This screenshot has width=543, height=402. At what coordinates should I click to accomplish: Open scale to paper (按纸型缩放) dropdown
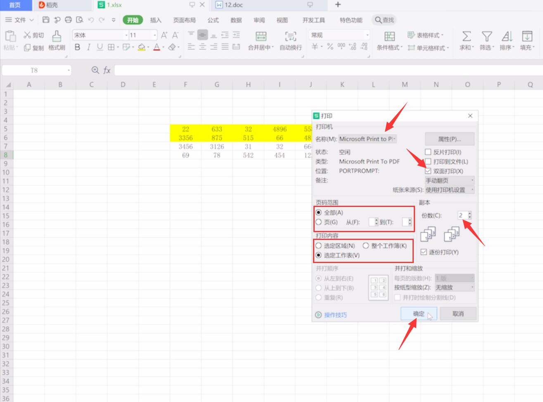click(455, 287)
